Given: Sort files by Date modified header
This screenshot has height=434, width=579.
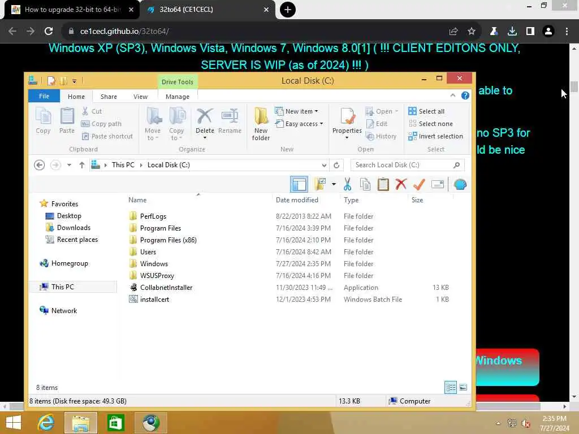Looking at the screenshot, I should pyautogui.click(x=297, y=199).
